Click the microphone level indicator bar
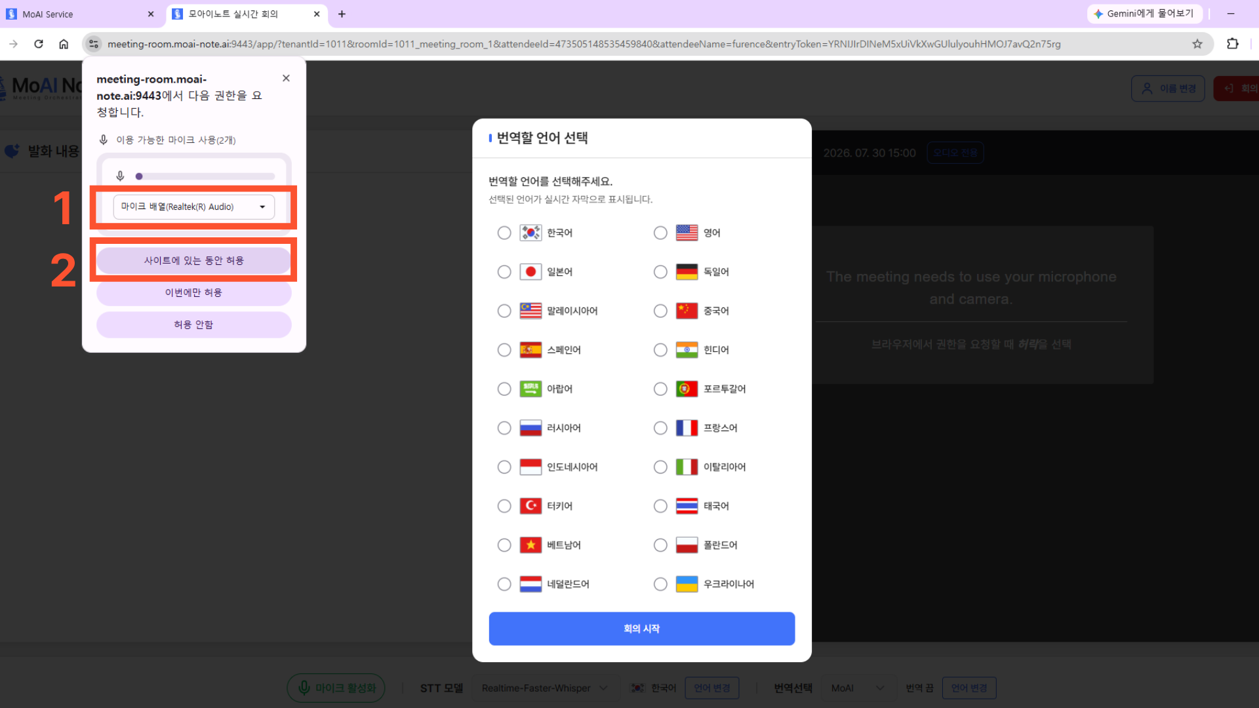The height and width of the screenshot is (708, 1259). [x=205, y=176]
